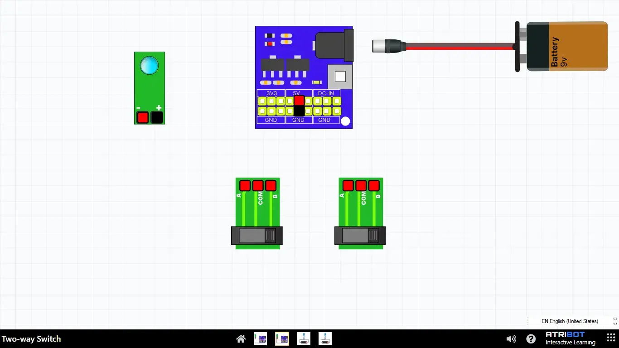Image resolution: width=619 pixels, height=348 pixels.
Task: Click the 3V3 label on power board
Action: click(271, 93)
